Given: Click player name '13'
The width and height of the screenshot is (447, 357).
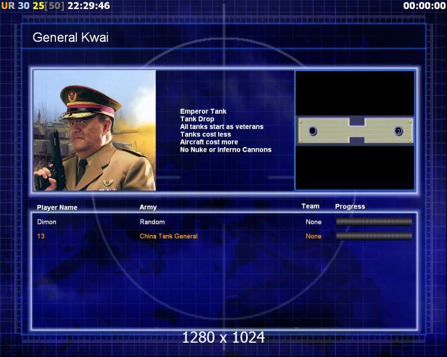Looking at the screenshot, I should pyautogui.click(x=41, y=236).
